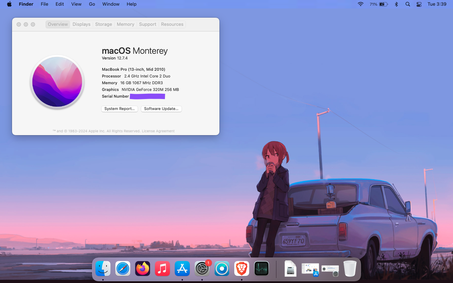Check the battery status at 71%

coord(379,4)
